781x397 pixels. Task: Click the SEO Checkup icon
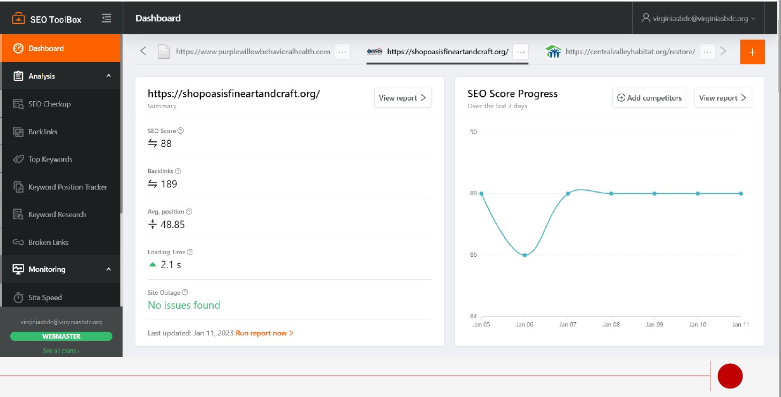[18, 104]
